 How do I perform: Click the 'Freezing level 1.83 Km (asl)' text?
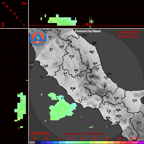pos(84,134)
